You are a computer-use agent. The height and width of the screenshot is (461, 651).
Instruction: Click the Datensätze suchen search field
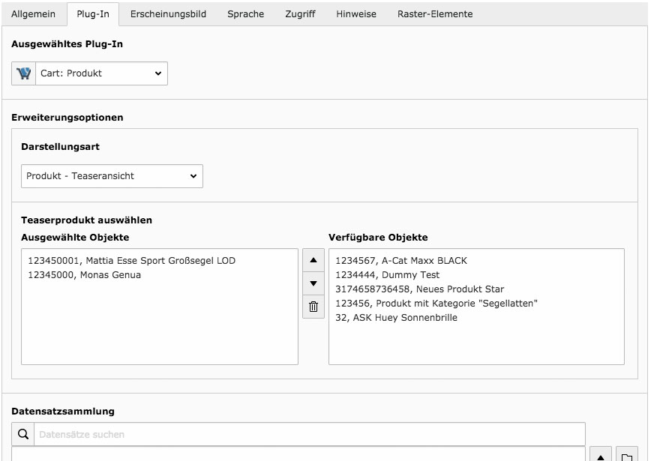310,434
